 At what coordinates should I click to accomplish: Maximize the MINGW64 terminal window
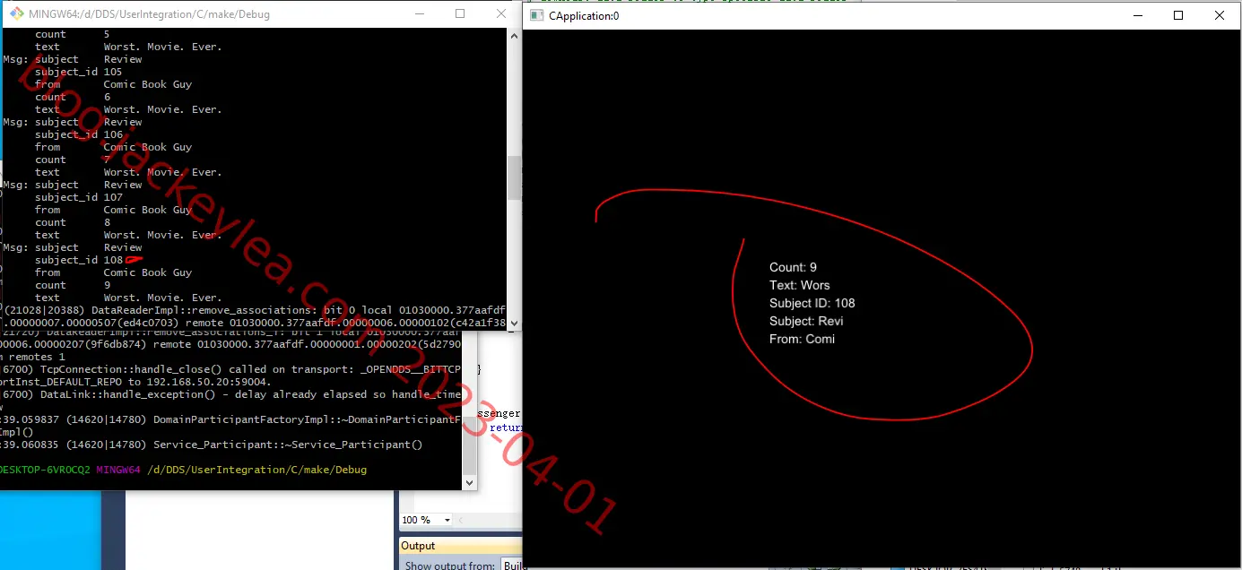tap(460, 14)
